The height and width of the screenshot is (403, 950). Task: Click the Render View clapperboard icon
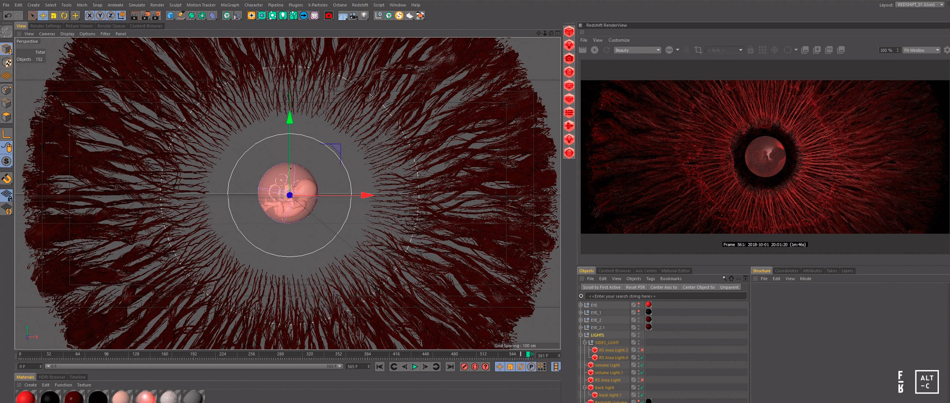[x=135, y=16]
